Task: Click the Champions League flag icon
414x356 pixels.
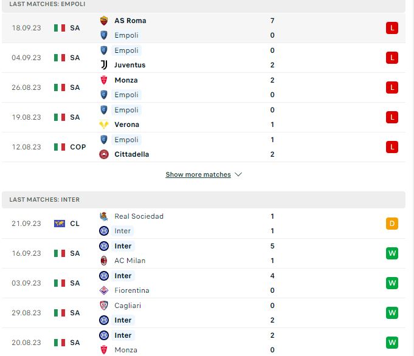Action: tap(60, 224)
